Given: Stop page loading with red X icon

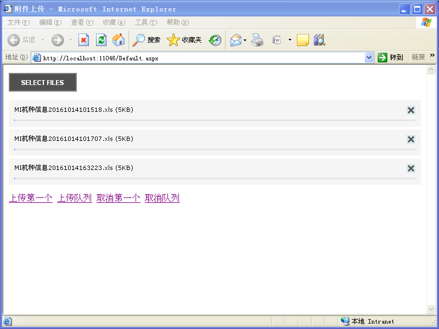Looking at the screenshot, I should tap(83, 40).
